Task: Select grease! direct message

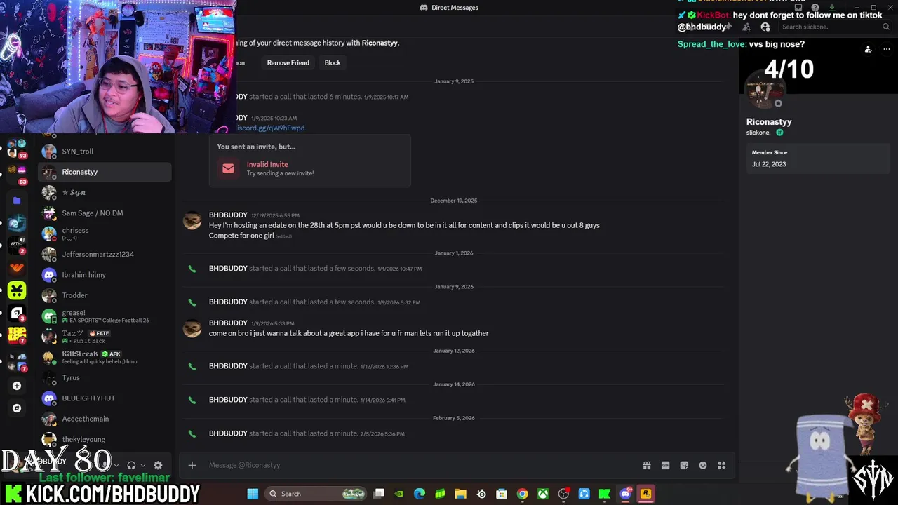Action: tap(105, 316)
